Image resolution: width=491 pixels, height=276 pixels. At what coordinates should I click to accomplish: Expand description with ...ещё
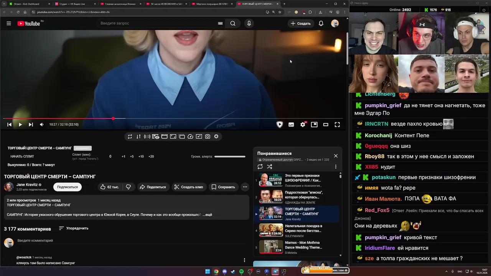click(x=207, y=215)
